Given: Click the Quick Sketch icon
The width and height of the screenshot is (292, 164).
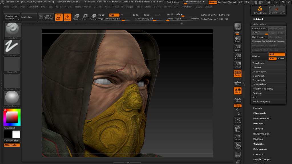Looking at the screenshot, I should click(x=46, y=17).
